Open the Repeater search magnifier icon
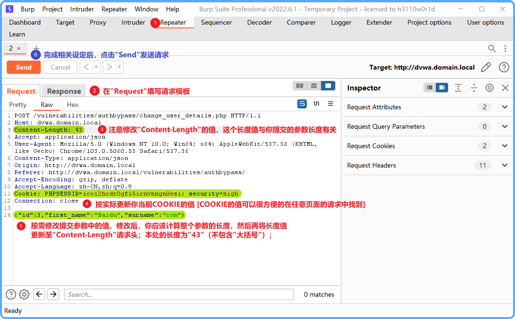 (492, 49)
